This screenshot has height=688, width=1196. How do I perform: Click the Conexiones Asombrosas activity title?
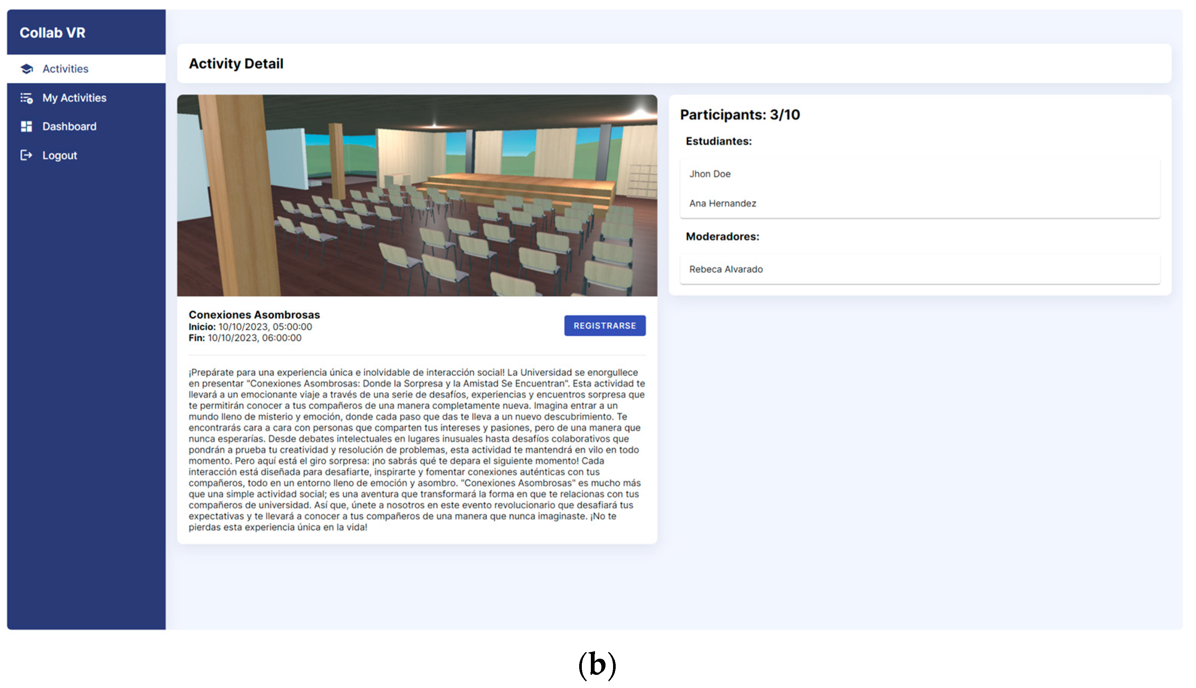[254, 315]
